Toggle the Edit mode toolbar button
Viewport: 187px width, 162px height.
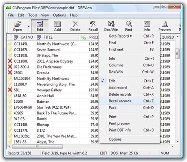click(x=40, y=26)
